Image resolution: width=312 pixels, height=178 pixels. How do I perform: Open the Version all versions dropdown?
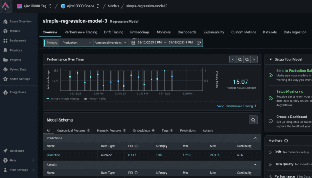coord(111,43)
